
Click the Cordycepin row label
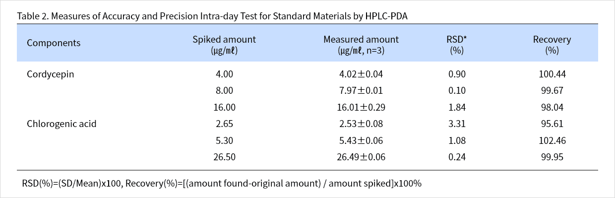tap(51, 74)
